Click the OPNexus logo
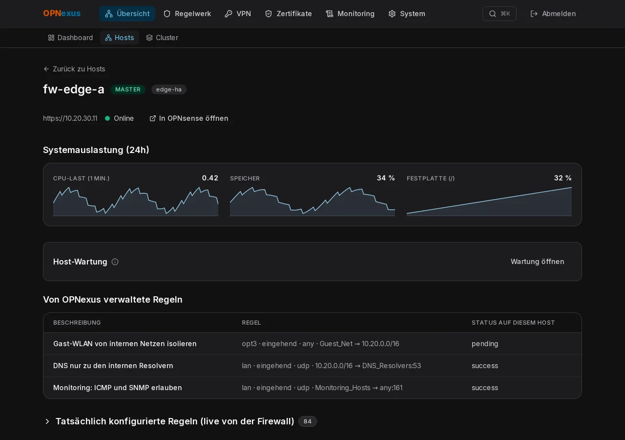Image resolution: width=625 pixels, height=440 pixels. click(62, 14)
